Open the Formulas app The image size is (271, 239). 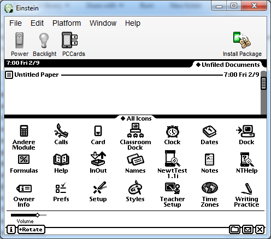[24, 164]
